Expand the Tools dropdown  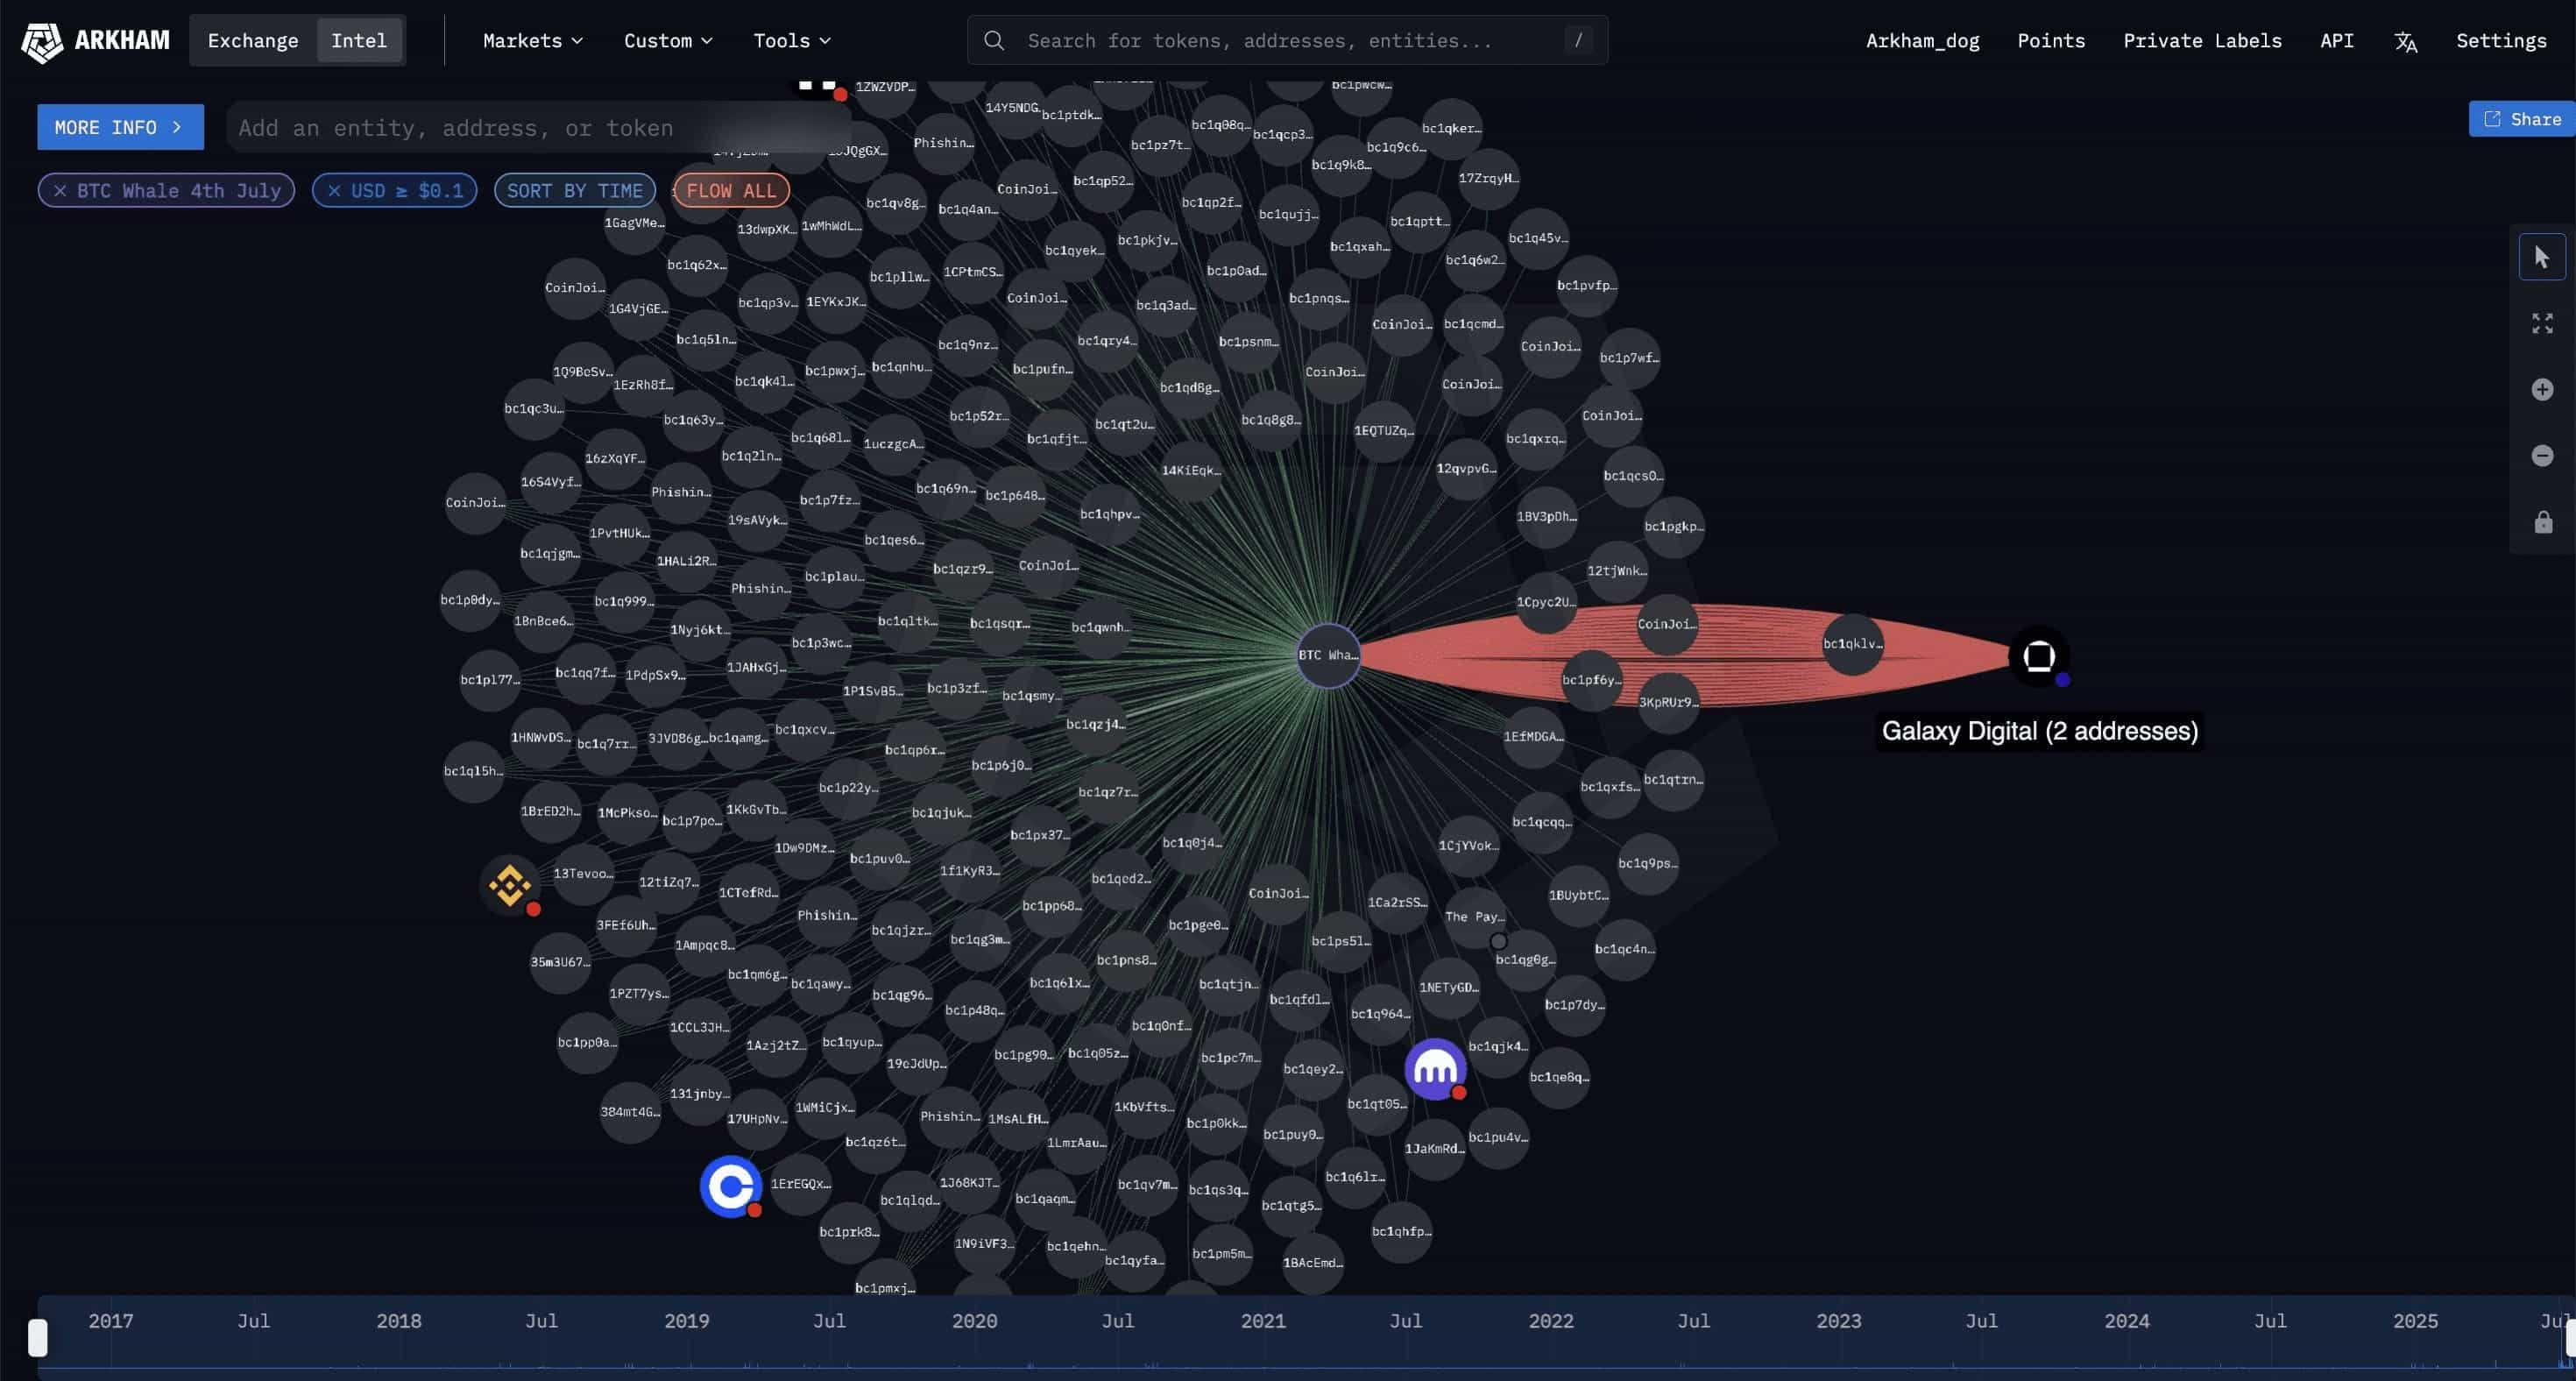click(x=791, y=41)
